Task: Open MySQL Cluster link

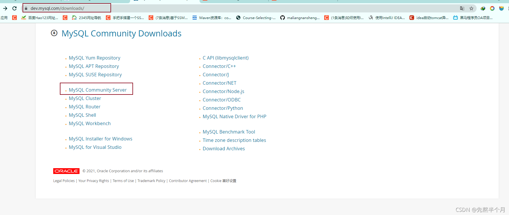Action: (85, 98)
